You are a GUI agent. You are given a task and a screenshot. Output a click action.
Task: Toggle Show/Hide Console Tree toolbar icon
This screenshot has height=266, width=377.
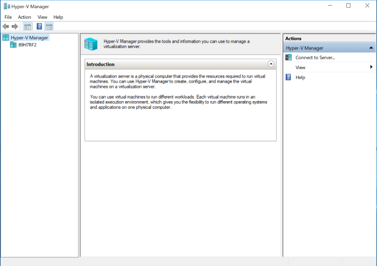[28, 27]
